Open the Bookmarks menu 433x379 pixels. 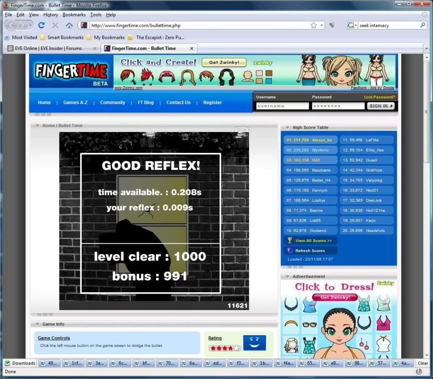tap(74, 15)
